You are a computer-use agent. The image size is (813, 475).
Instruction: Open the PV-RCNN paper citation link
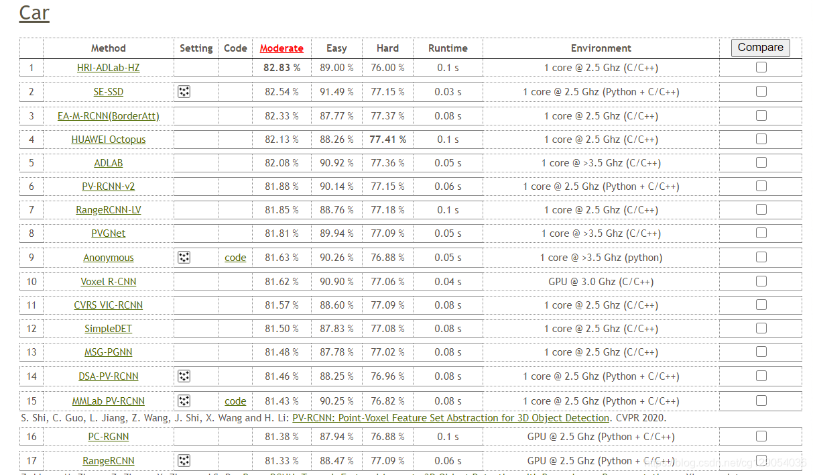tap(451, 418)
